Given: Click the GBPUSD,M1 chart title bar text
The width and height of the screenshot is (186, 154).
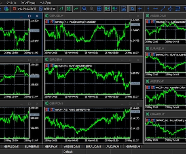Looking at the screenshot, I should (x=57, y=16).
